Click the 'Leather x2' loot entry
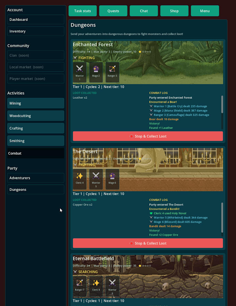This screenshot has width=236, height=306. point(80,98)
